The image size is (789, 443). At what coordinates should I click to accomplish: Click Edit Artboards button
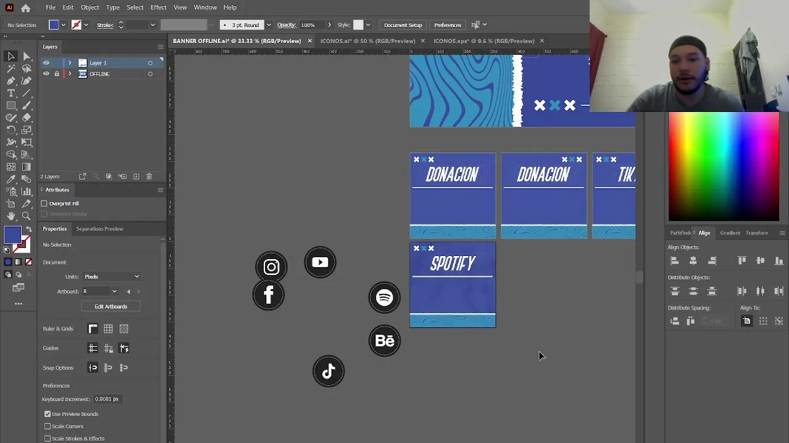click(x=111, y=306)
